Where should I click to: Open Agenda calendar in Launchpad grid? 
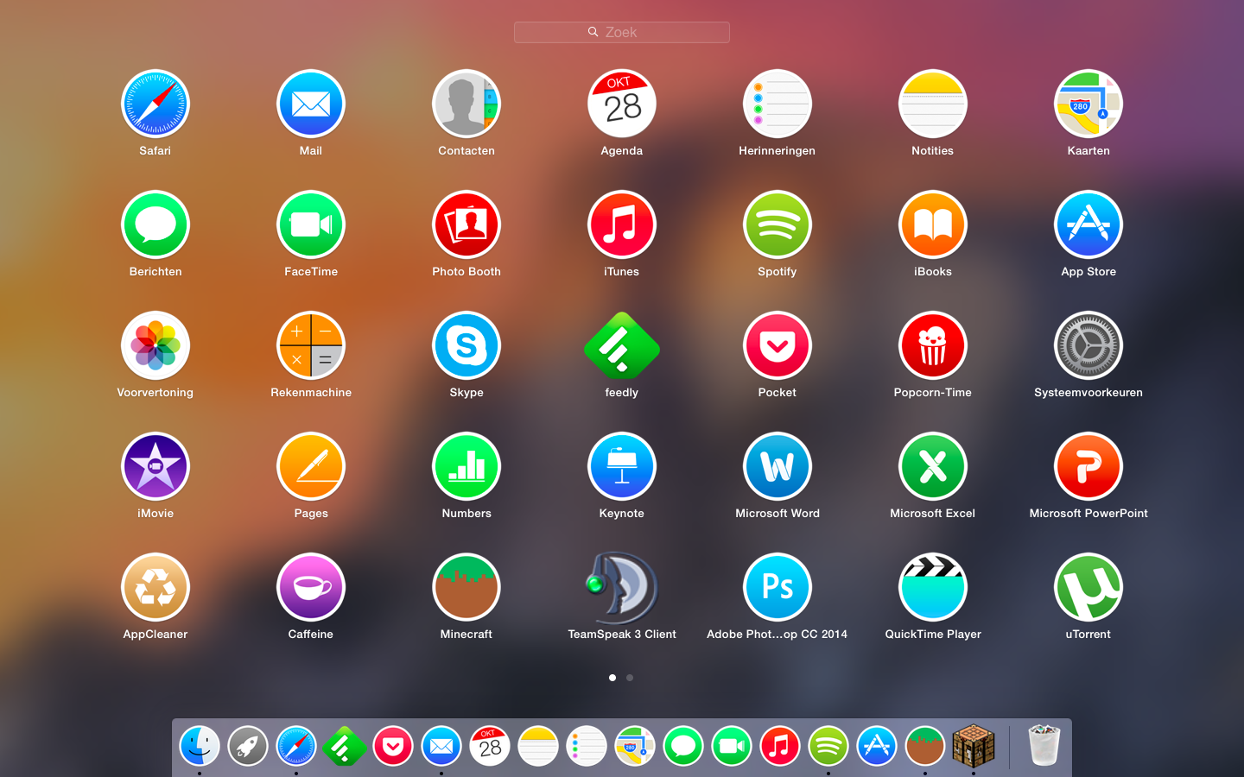coord(622,104)
